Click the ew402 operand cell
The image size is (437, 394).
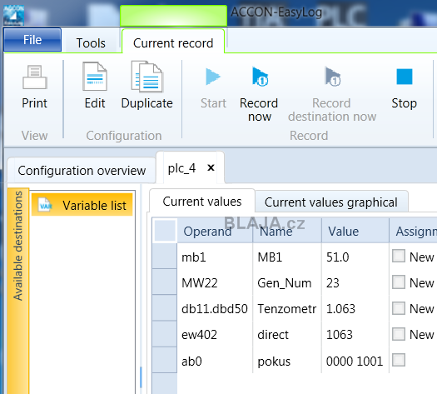(x=215, y=334)
